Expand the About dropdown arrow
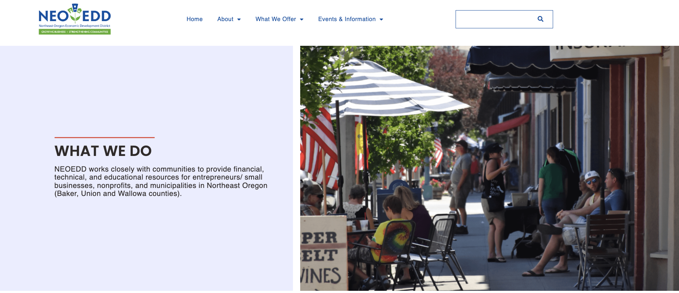This screenshot has height=293, width=679. point(239,19)
